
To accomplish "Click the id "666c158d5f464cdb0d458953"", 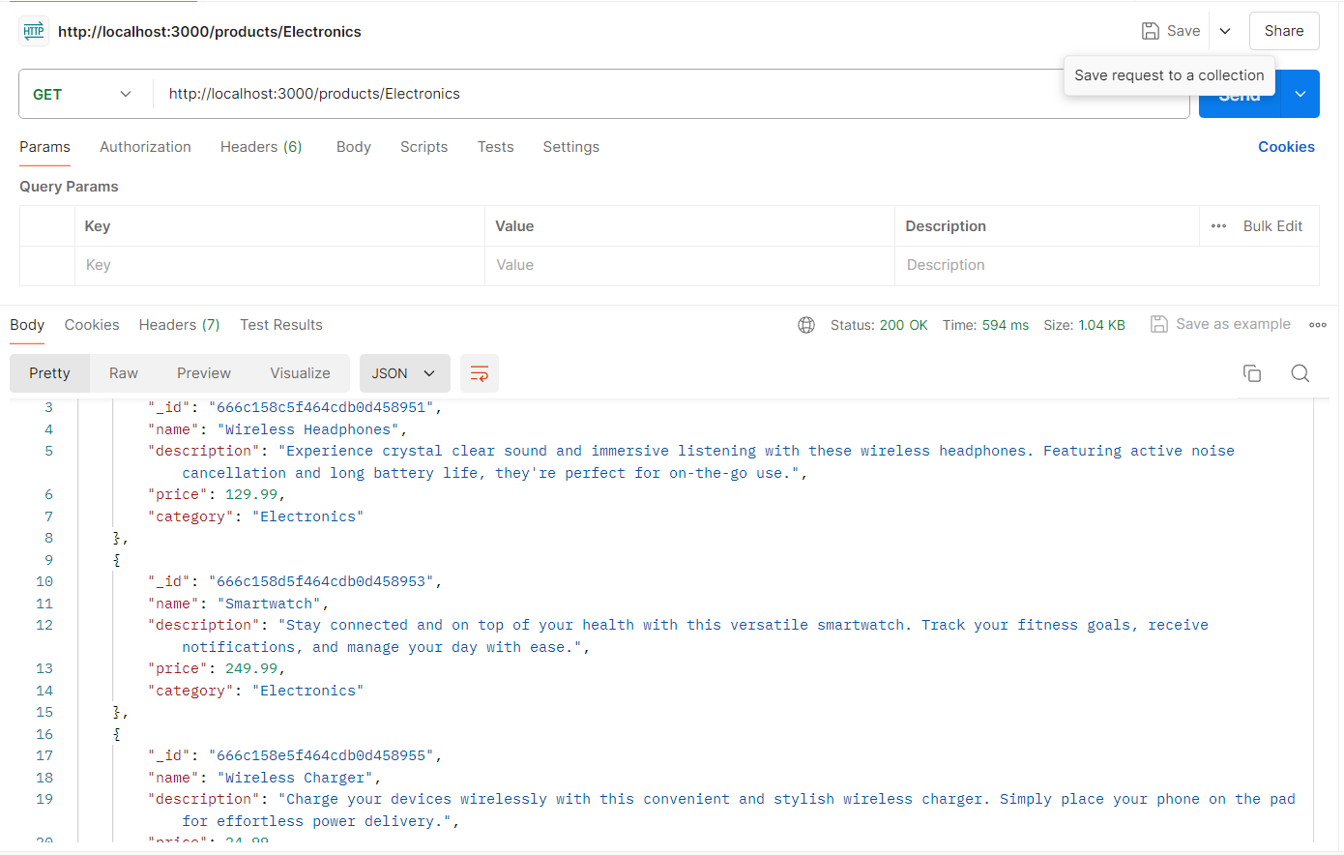I will 321,581.
